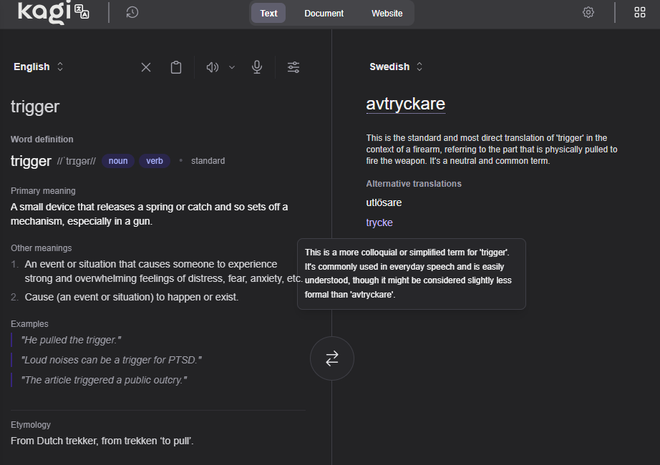The width and height of the screenshot is (660, 465).
Task: Paste from clipboard icon
Action: click(176, 67)
